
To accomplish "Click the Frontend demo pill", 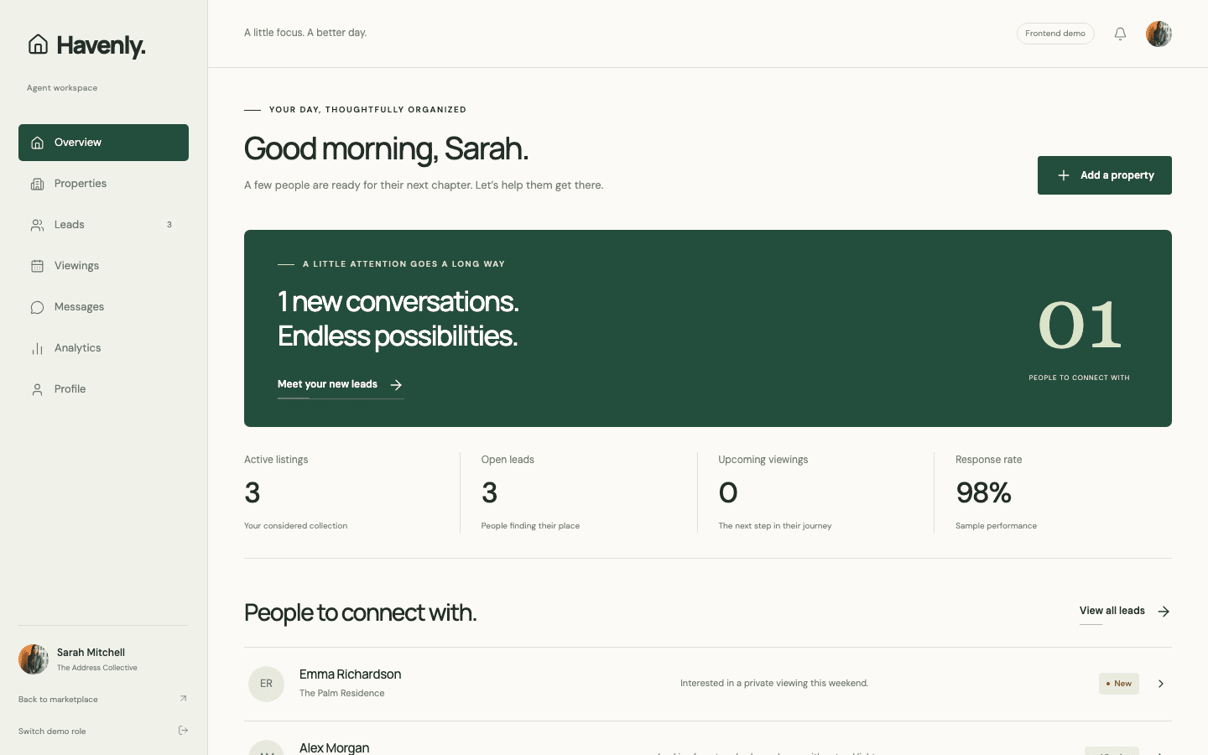I will click(x=1055, y=34).
